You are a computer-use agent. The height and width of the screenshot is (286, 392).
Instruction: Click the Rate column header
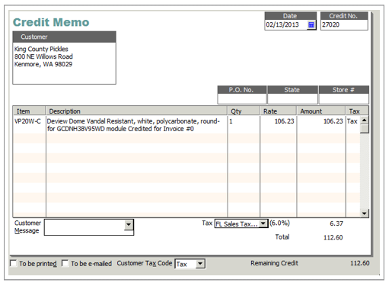click(x=278, y=111)
